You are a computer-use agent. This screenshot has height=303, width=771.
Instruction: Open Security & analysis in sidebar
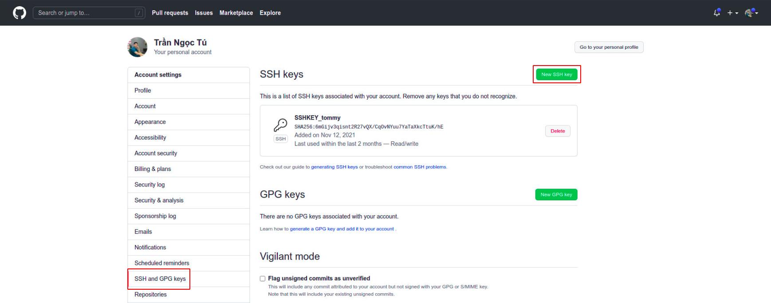click(189, 200)
